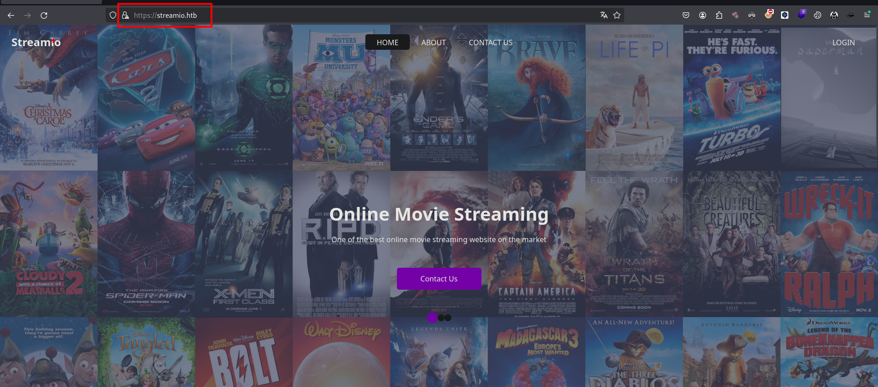Image resolution: width=878 pixels, height=387 pixels.
Task: Save page to Pocket
Action: pyautogui.click(x=686, y=16)
